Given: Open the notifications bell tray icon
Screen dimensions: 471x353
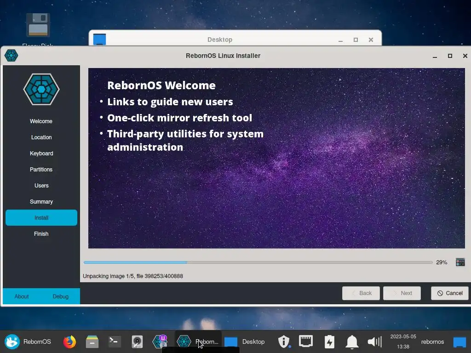Looking at the screenshot, I should coord(352,342).
